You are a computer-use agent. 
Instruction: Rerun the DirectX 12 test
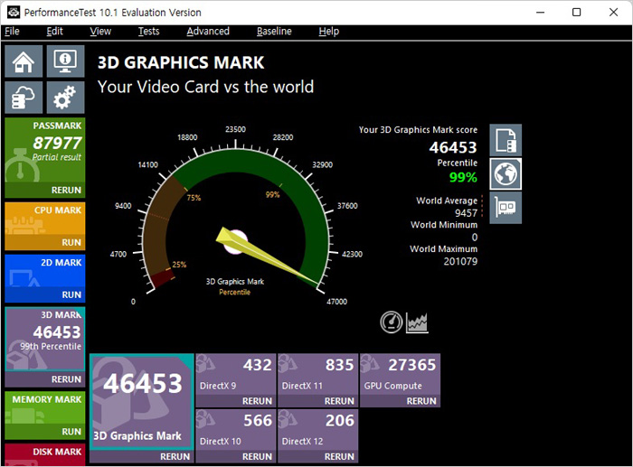click(x=339, y=456)
